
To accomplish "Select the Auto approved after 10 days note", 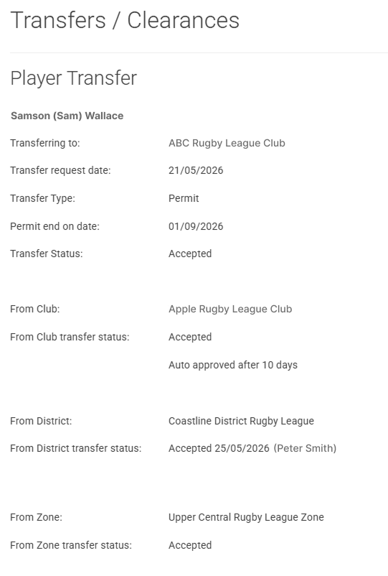I will tap(233, 365).
